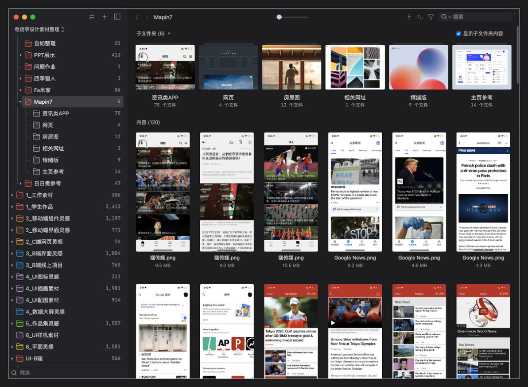Click the lightning bolt action icon

[409, 17]
